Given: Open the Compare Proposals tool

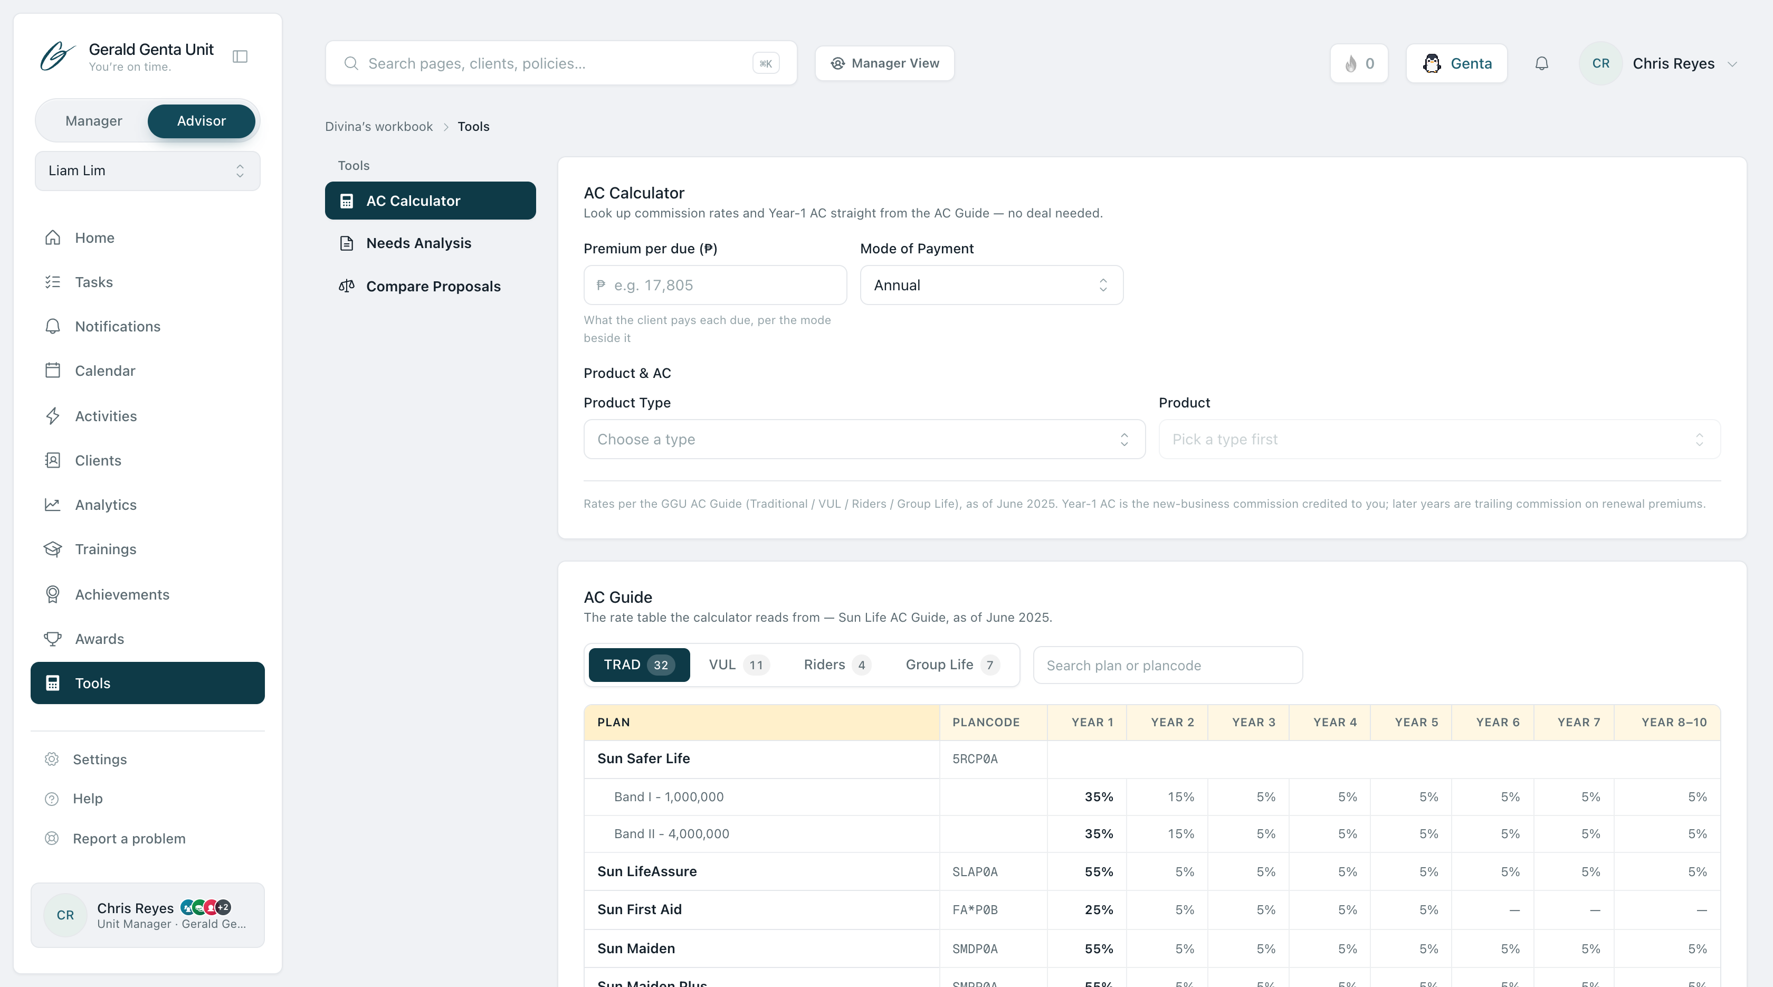Looking at the screenshot, I should click(430, 286).
